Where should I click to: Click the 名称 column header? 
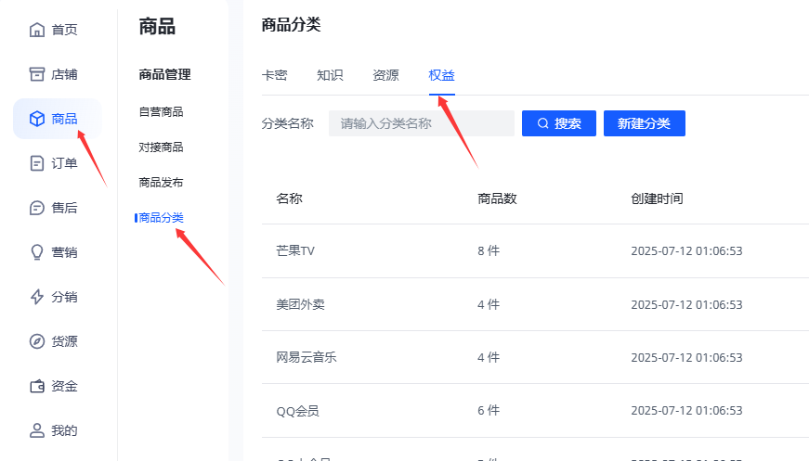click(x=289, y=198)
